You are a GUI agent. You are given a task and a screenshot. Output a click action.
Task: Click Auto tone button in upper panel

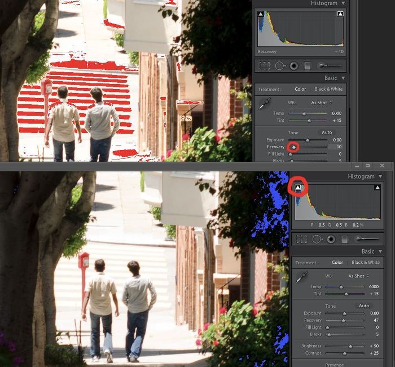pyautogui.click(x=327, y=132)
